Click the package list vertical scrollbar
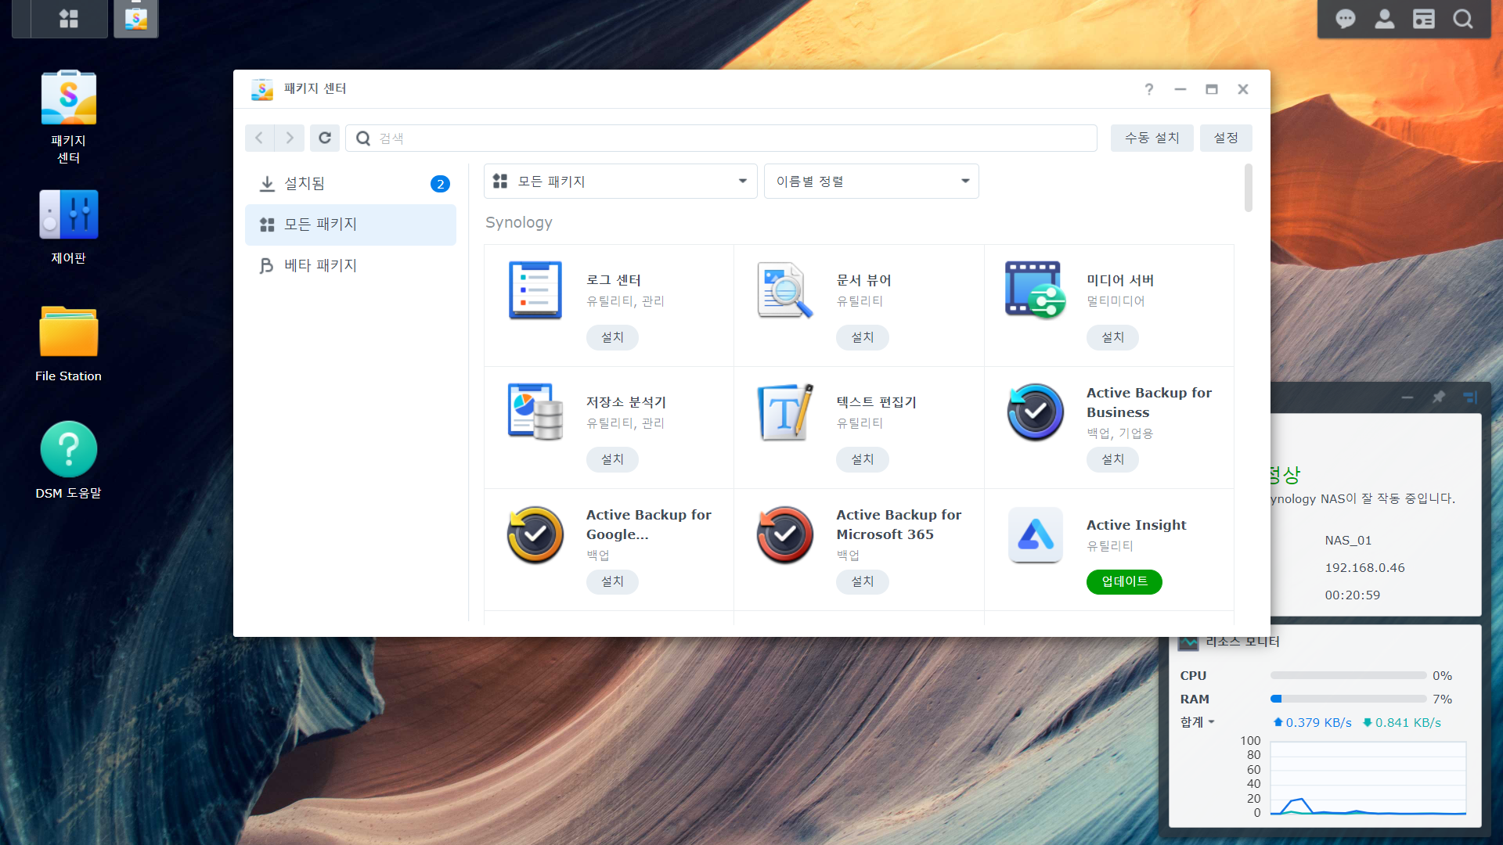Screen dimensions: 1503x845 click(1248, 188)
